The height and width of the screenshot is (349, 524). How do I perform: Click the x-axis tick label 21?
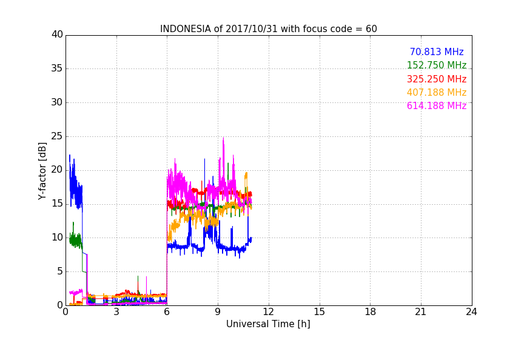click(x=421, y=312)
